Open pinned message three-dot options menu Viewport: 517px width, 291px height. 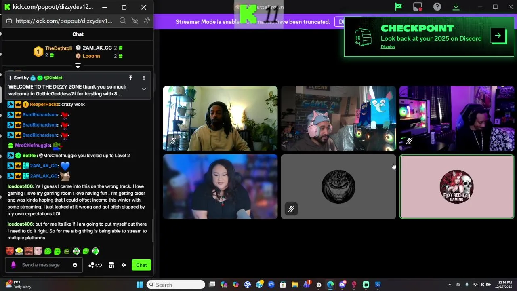[144, 78]
